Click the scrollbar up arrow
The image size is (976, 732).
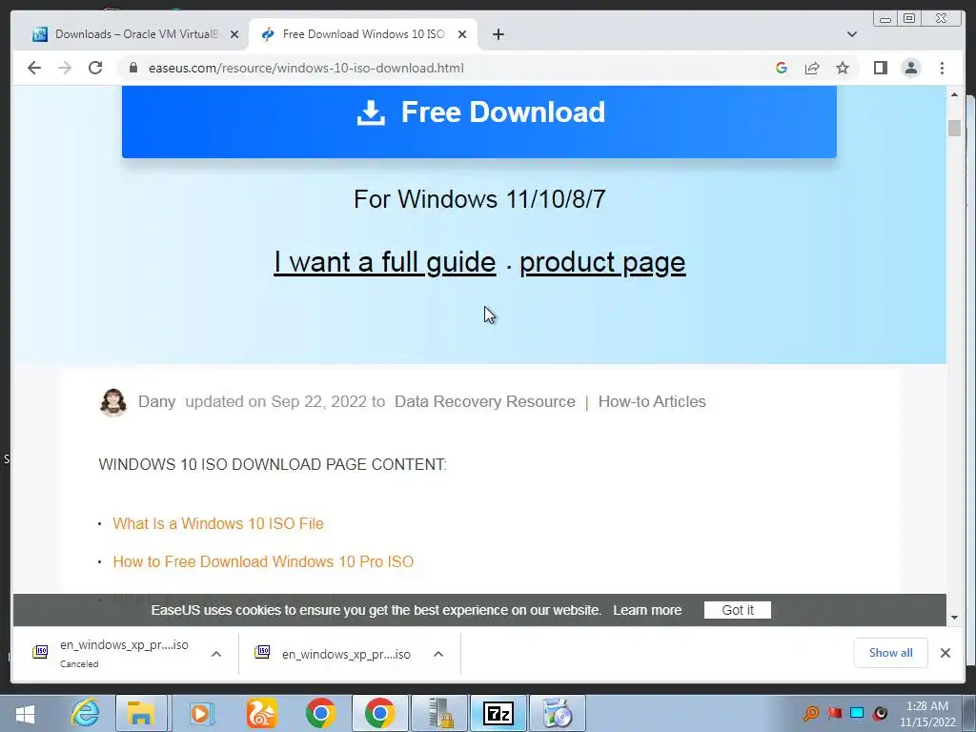click(x=954, y=94)
